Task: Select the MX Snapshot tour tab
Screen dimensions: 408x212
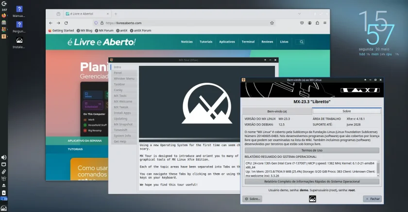Action: click(124, 124)
